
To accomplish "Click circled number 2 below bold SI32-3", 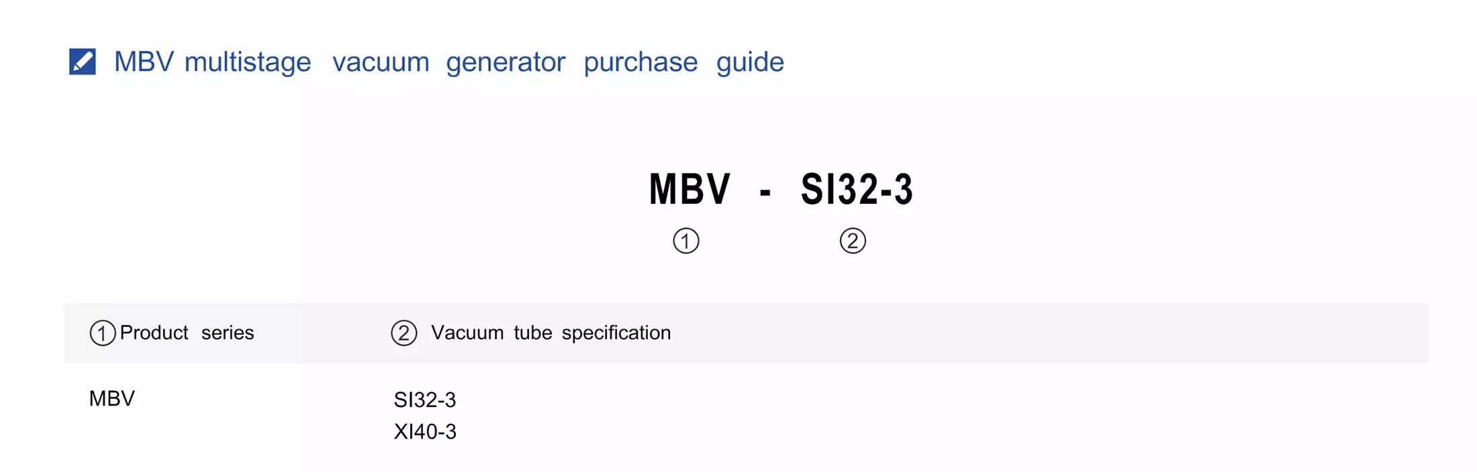I will point(853,241).
